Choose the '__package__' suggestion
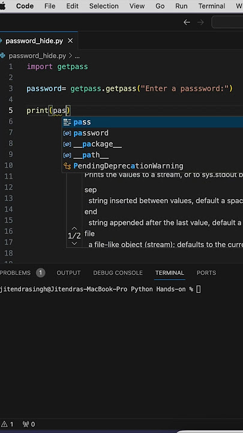Screen dimensions: 243x433 (x=152, y=144)
